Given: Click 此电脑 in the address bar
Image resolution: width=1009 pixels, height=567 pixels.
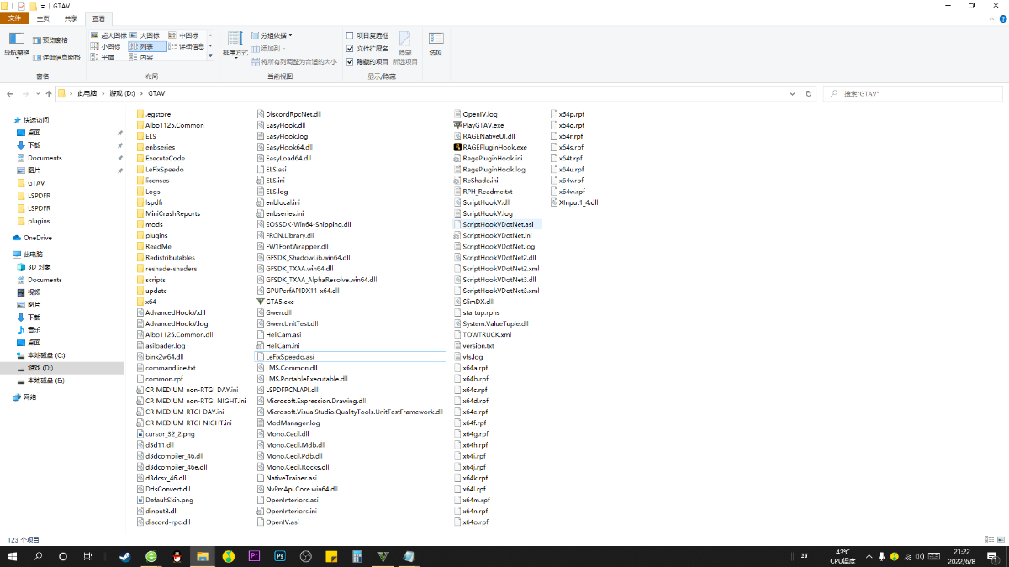Looking at the screenshot, I should pos(87,93).
